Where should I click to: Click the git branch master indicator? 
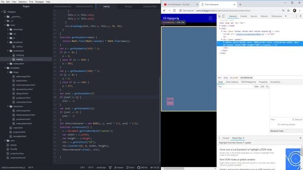(x=119, y=168)
